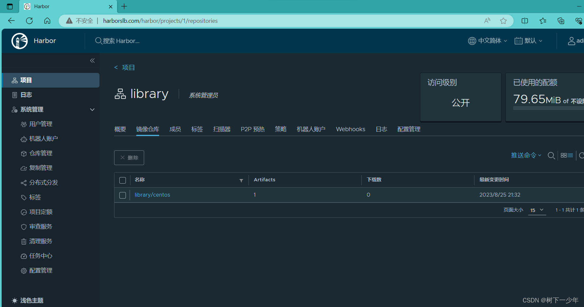Click the repository search magnifier icon
This screenshot has height=307, width=584.
[551, 156]
